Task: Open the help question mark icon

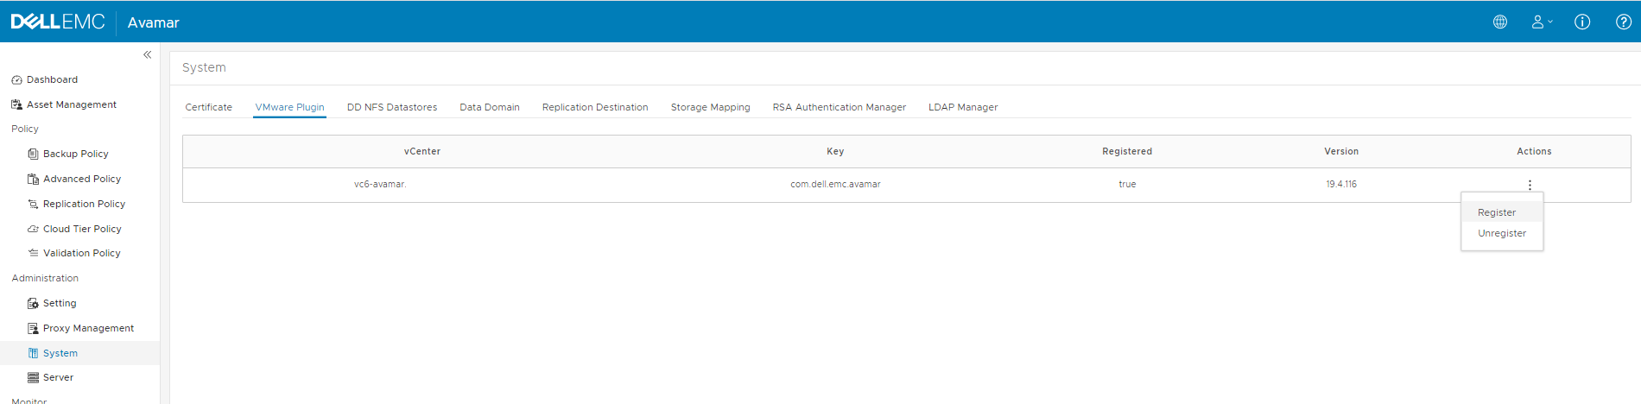Action: coord(1624,22)
